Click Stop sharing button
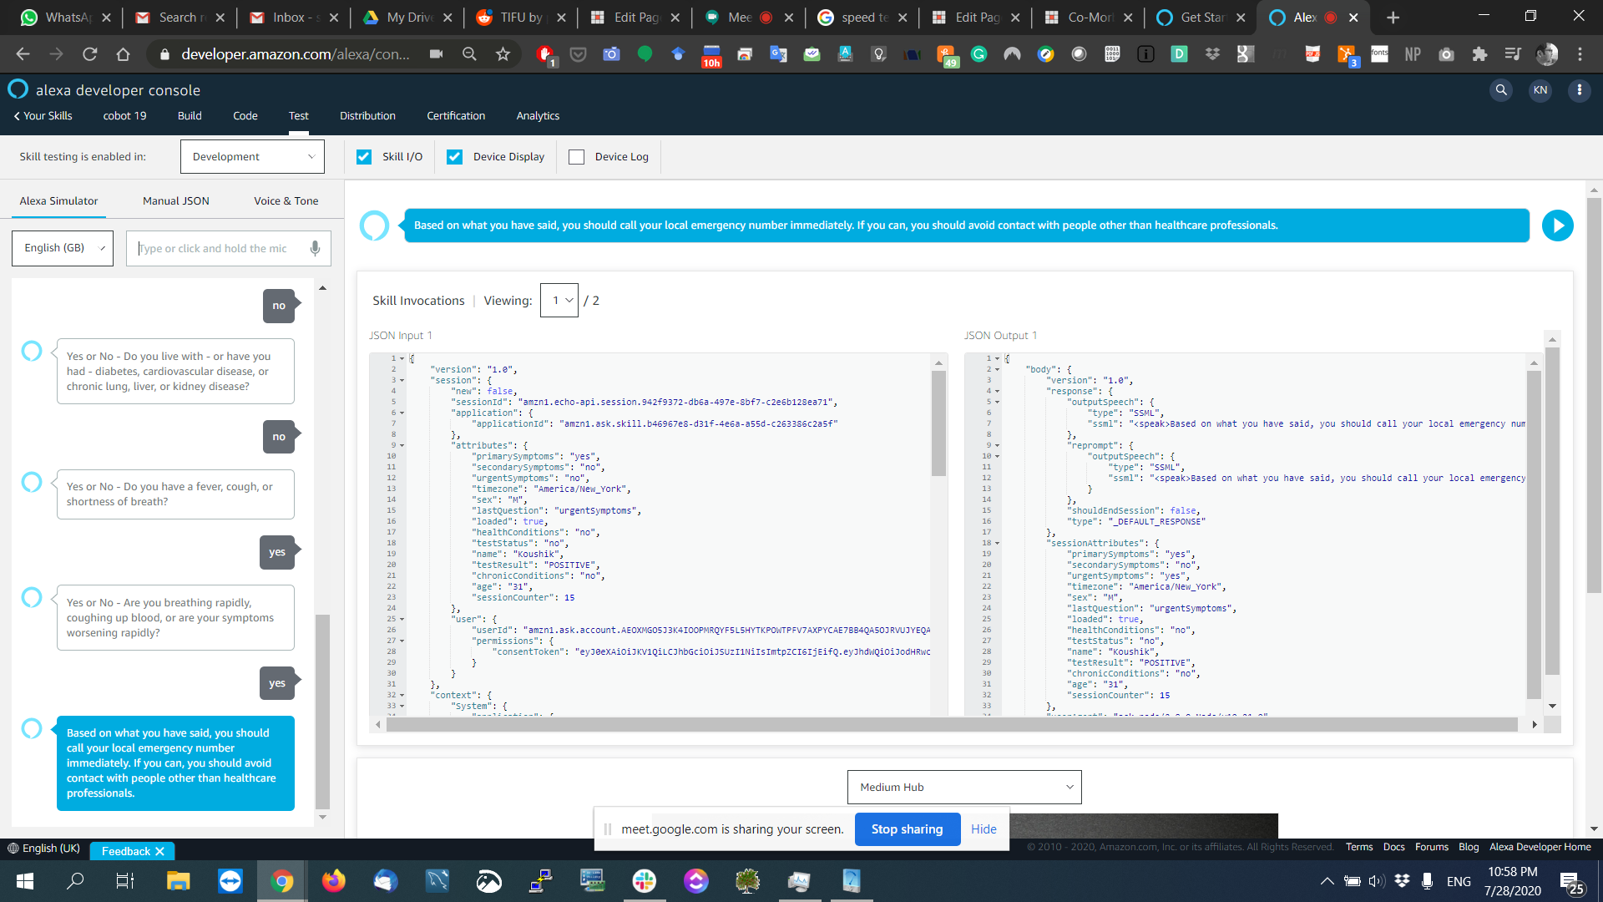 click(x=908, y=829)
